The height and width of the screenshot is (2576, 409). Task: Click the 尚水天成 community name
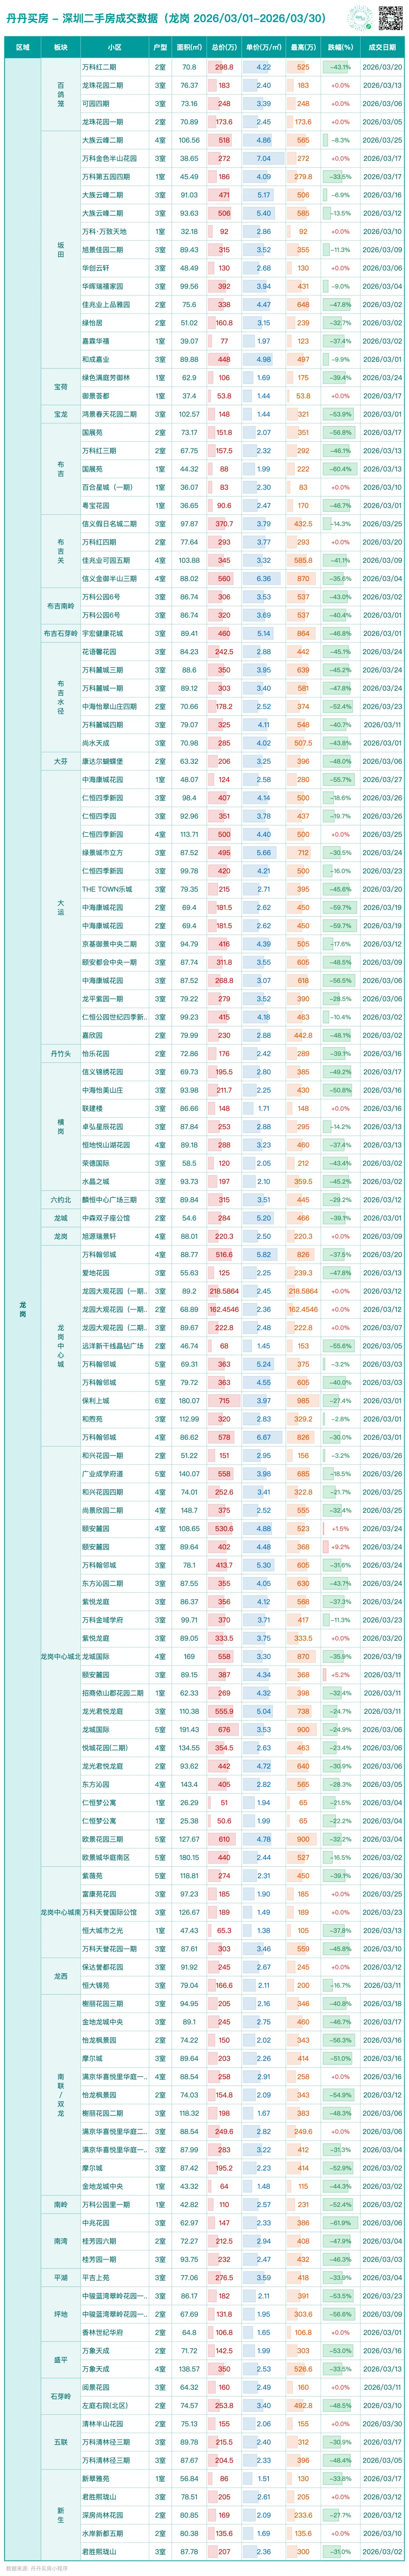96,742
